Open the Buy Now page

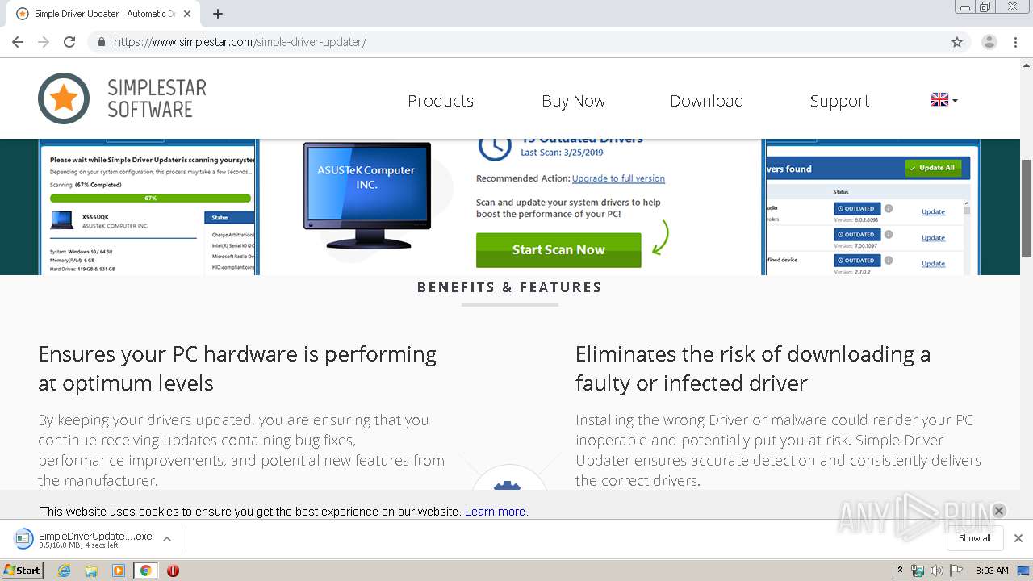(573, 101)
